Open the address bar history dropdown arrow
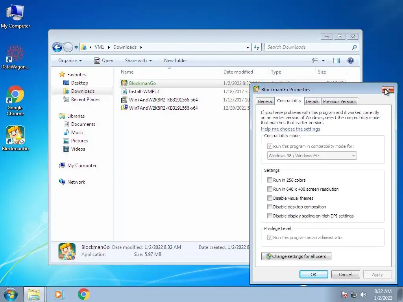This screenshot has width=403, height=302. click(x=248, y=48)
